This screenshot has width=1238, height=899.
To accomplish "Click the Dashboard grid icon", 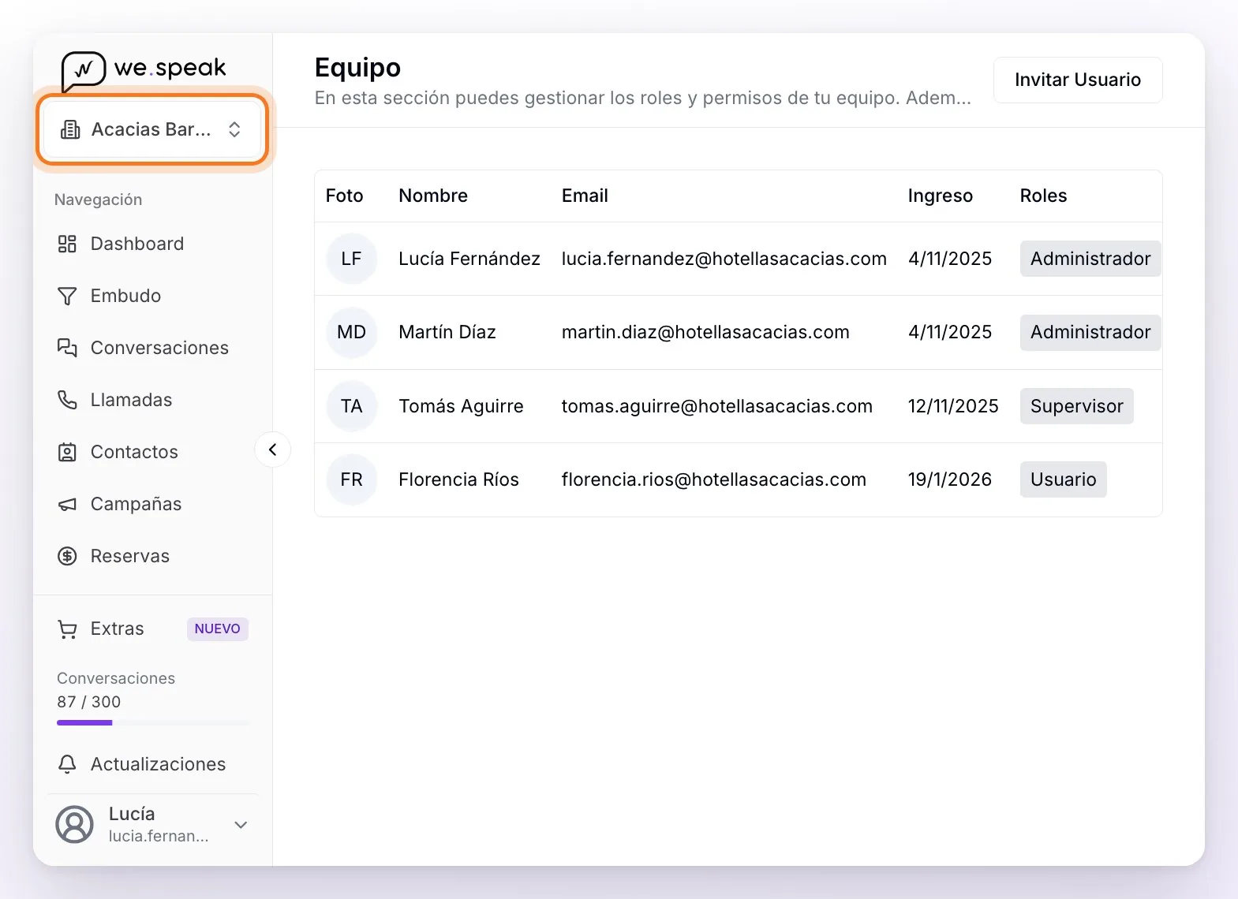I will coord(67,244).
